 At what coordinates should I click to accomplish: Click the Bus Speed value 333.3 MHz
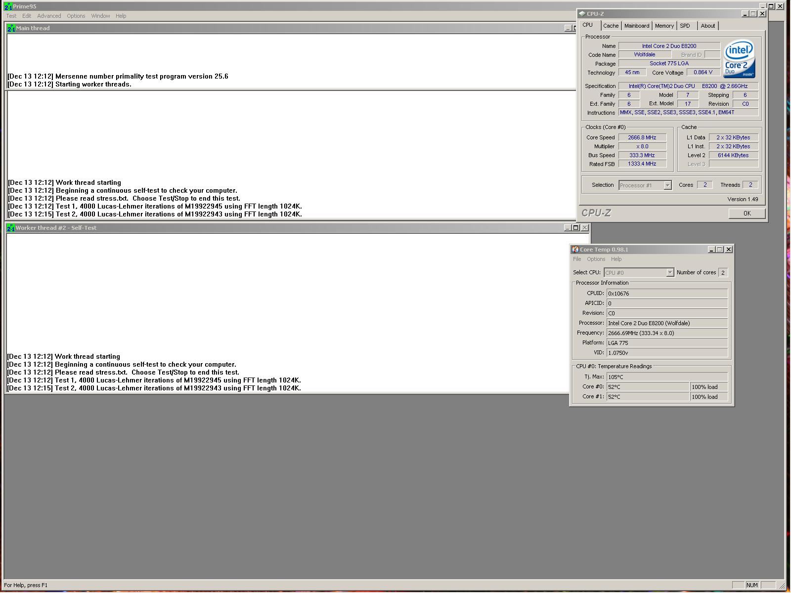642,155
